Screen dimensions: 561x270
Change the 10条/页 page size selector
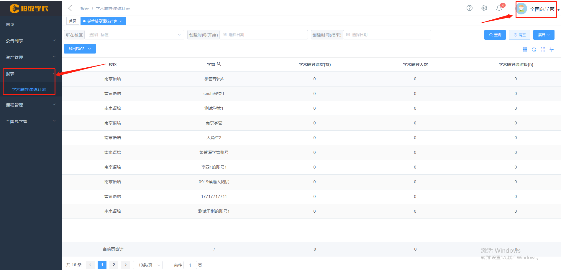click(147, 265)
